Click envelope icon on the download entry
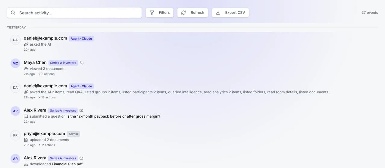 click(81, 158)
